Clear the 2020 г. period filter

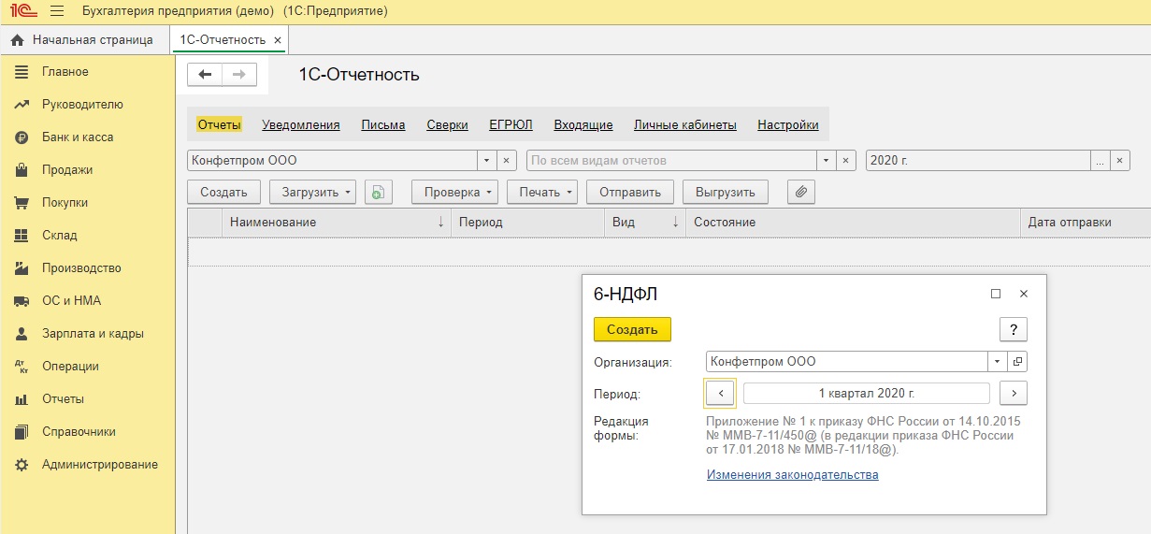click(1120, 161)
